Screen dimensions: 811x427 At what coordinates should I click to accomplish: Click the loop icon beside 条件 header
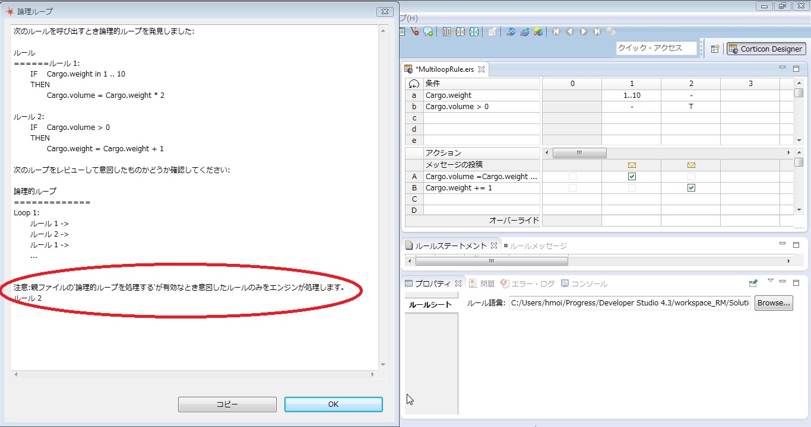tap(414, 84)
